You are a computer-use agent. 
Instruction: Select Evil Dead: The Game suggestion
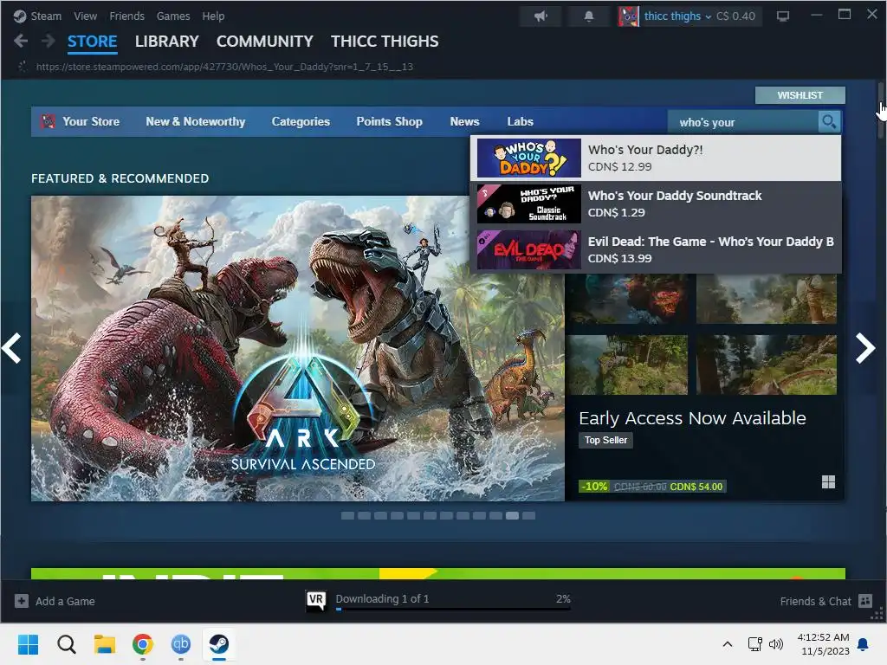pos(656,250)
